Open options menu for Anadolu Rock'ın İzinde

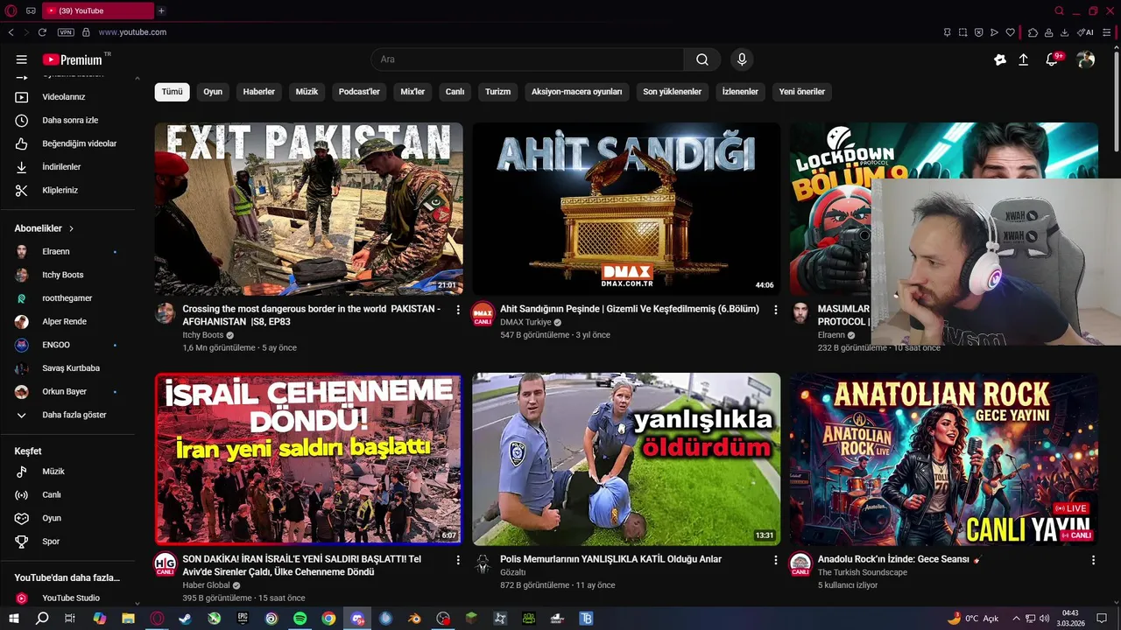click(1093, 560)
